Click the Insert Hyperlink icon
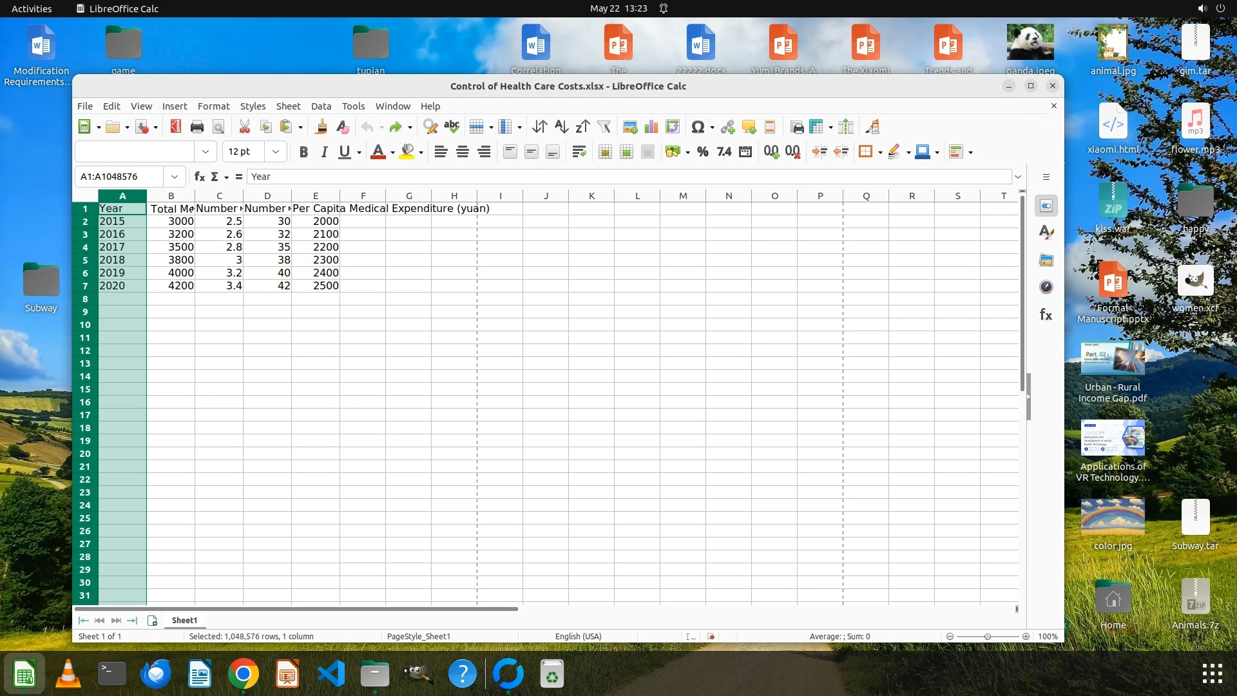Viewport: 1237px width, 696px height. point(727,127)
